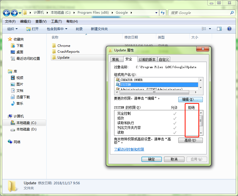This screenshot has width=238, height=196.
Task: Click Program Files (x86) breadcrumb segment
Action: click(x=93, y=13)
